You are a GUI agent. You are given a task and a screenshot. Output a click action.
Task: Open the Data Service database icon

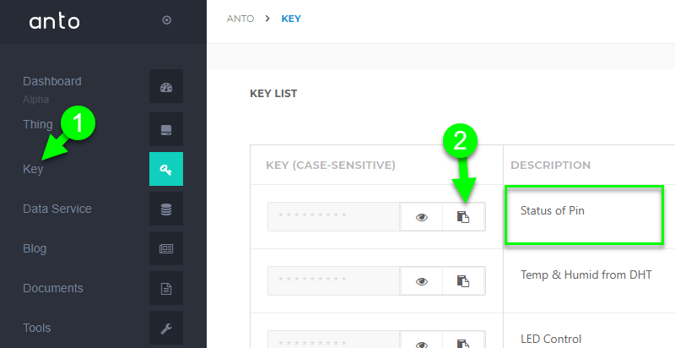166,209
